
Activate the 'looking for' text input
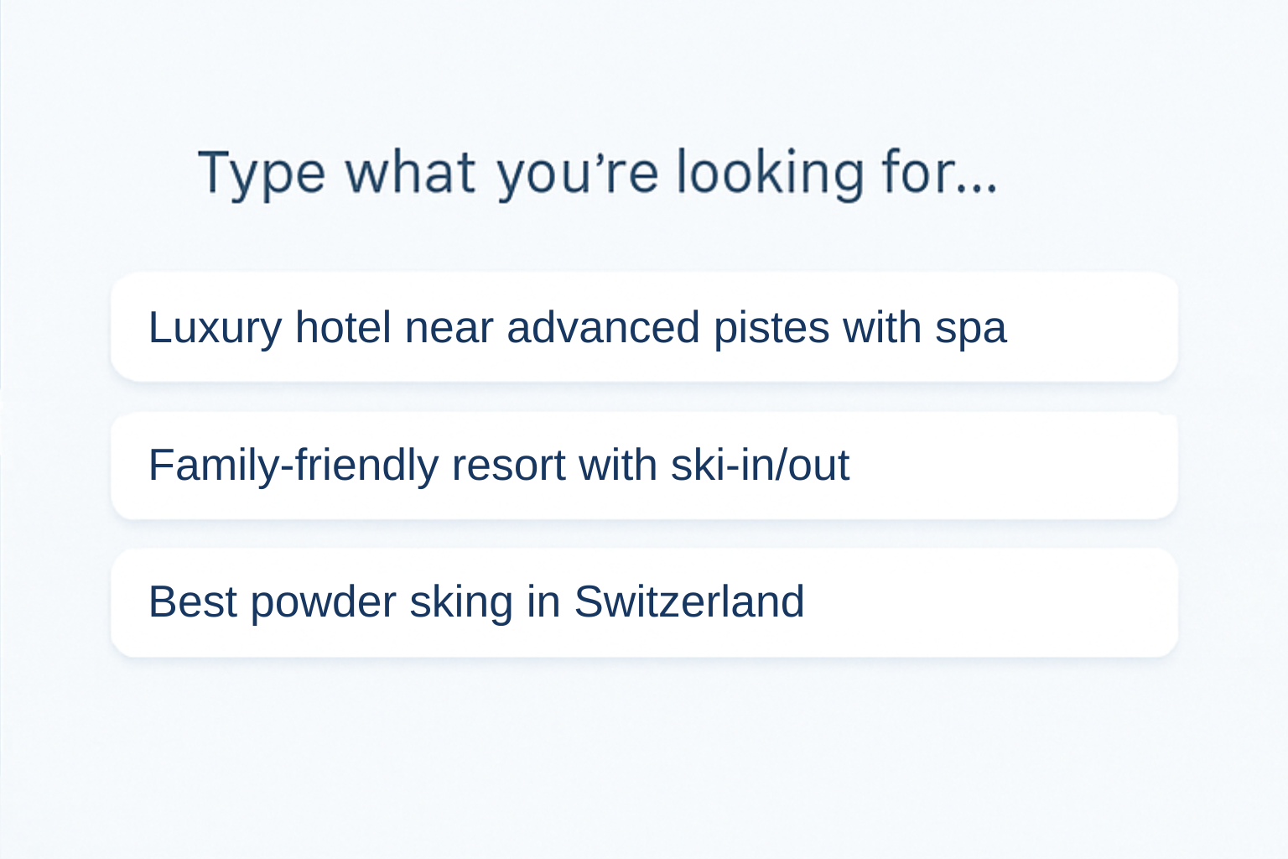pos(597,174)
